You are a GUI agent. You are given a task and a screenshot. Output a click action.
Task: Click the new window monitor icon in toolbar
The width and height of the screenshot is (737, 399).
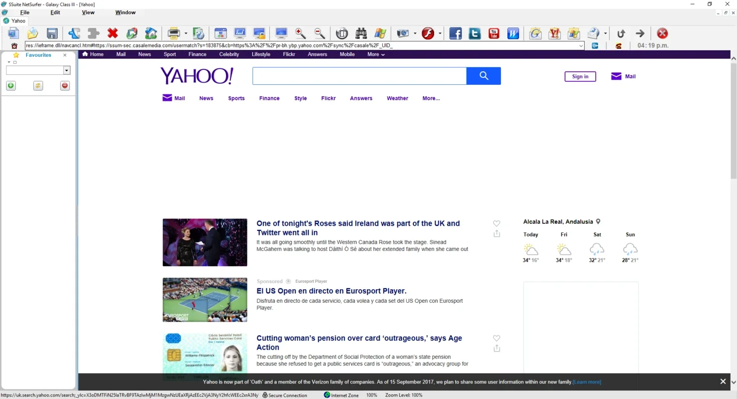point(13,33)
